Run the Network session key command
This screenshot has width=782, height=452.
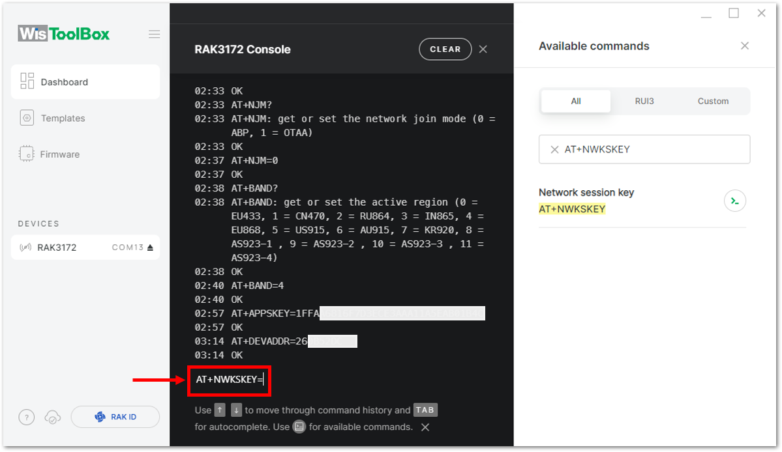click(x=734, y=201)
